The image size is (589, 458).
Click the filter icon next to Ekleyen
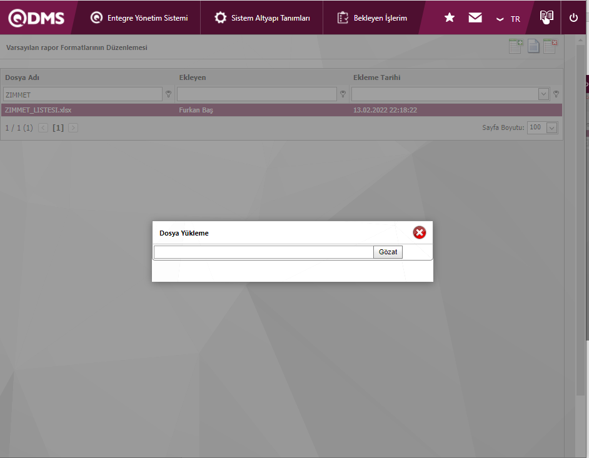(x=343, y=94)
